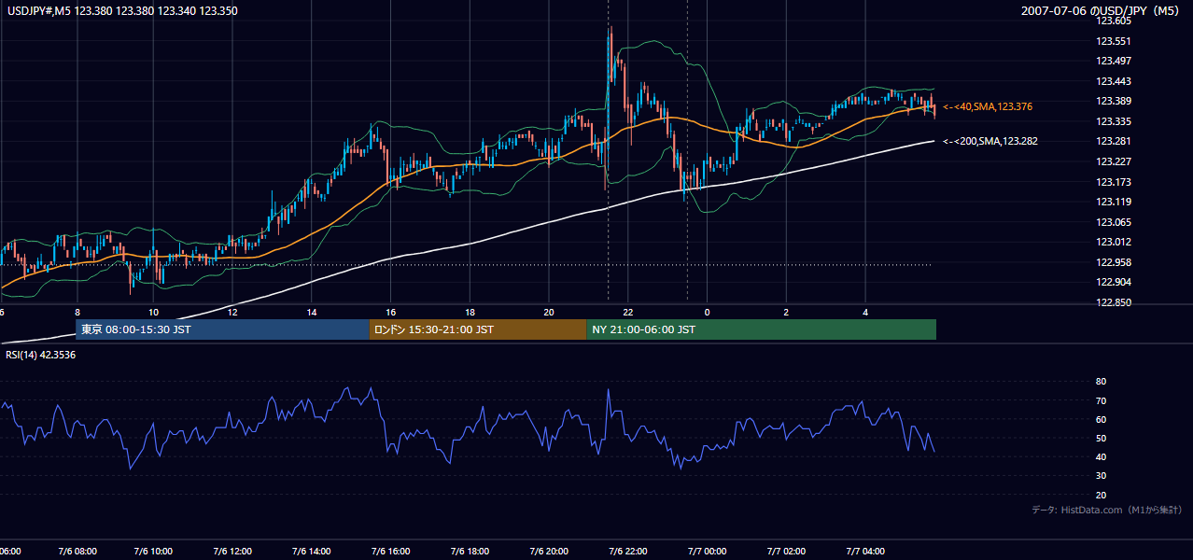
Task: Click price axis value 122.850
Action: (x=1114, y=302)
